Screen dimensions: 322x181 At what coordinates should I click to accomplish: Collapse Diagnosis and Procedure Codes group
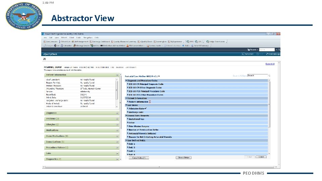pos(196,81)
